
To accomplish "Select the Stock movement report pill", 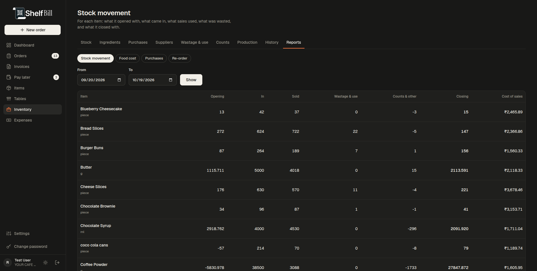I will coord(95,58).
